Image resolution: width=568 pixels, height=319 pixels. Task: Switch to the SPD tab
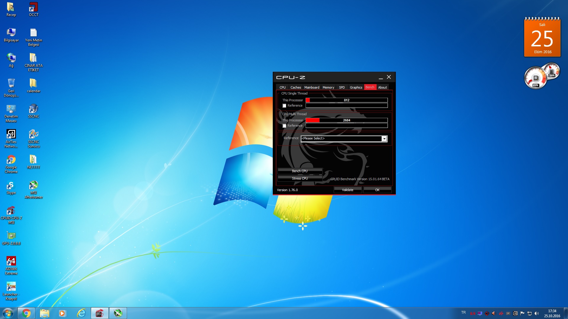click(342, 87)
